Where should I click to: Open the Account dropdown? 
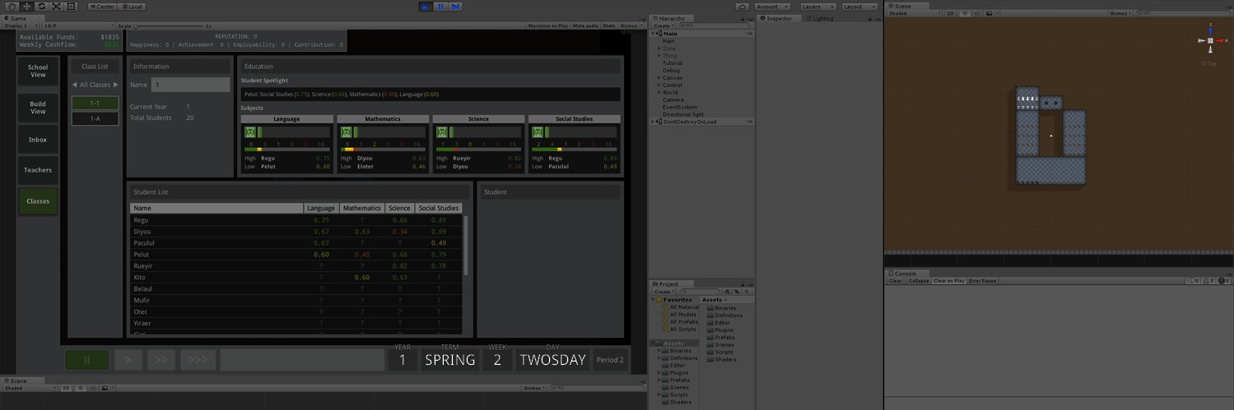(x=773, y=6)
